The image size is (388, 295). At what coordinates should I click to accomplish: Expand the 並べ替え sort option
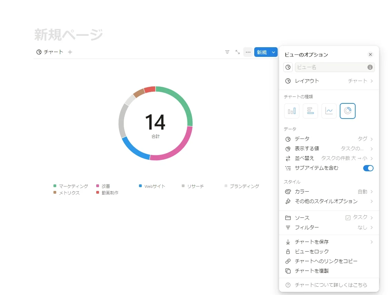pyautogui.click(x=329, y=158)
